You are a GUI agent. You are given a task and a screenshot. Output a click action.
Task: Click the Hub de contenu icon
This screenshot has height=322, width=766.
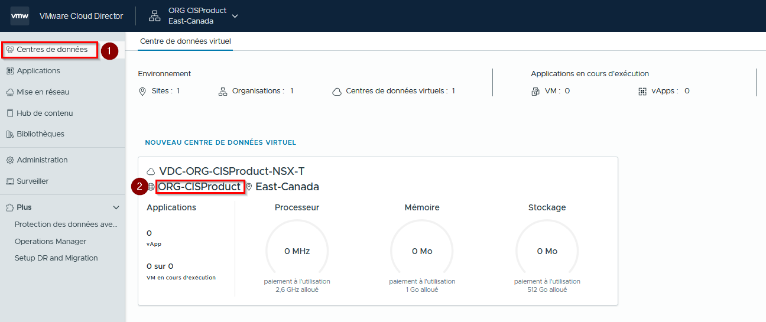10,113
